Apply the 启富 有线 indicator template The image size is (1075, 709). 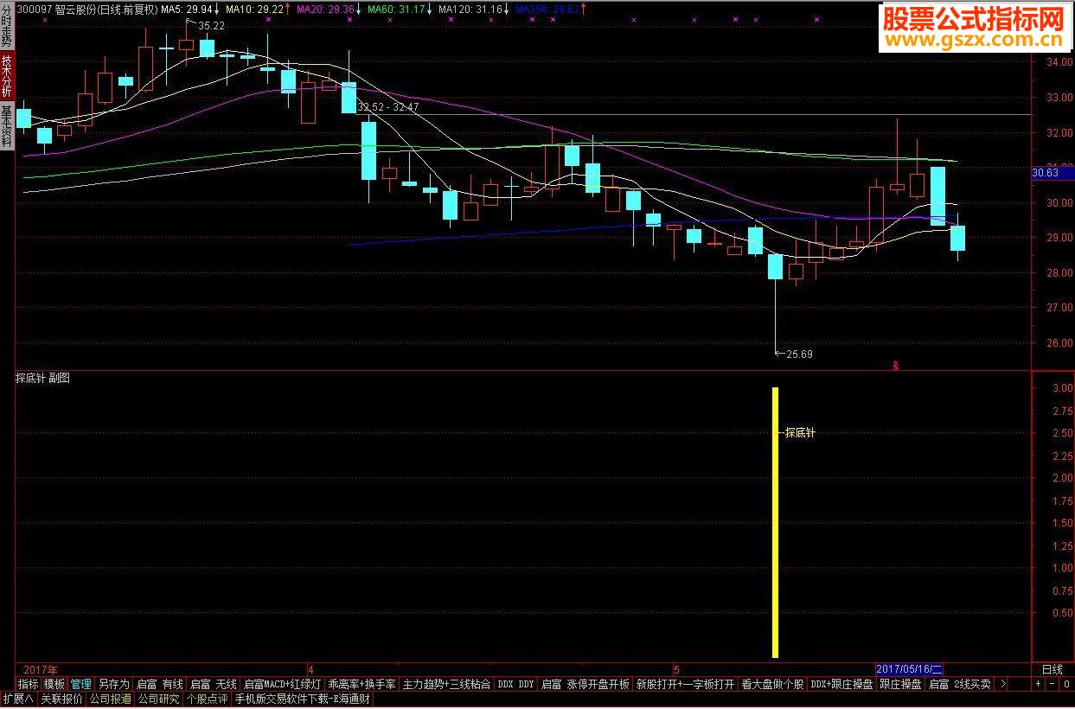[x=160, y=684]
